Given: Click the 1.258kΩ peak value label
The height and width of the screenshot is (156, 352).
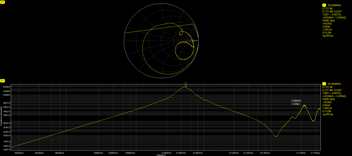Looking at the screenshot, I should [295, 104].
